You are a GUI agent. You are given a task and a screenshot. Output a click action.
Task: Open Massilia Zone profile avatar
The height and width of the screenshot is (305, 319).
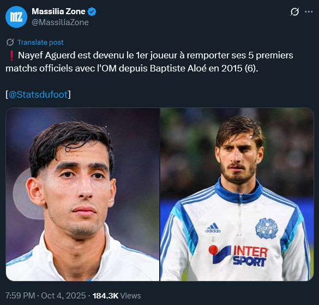(x=16, y=17)
